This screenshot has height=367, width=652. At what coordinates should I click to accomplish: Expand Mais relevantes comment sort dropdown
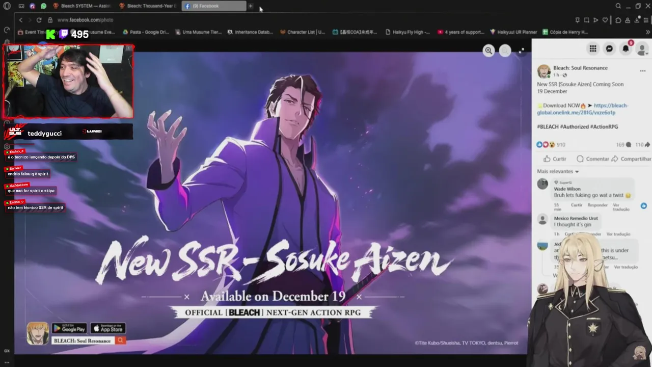point(558,171)
